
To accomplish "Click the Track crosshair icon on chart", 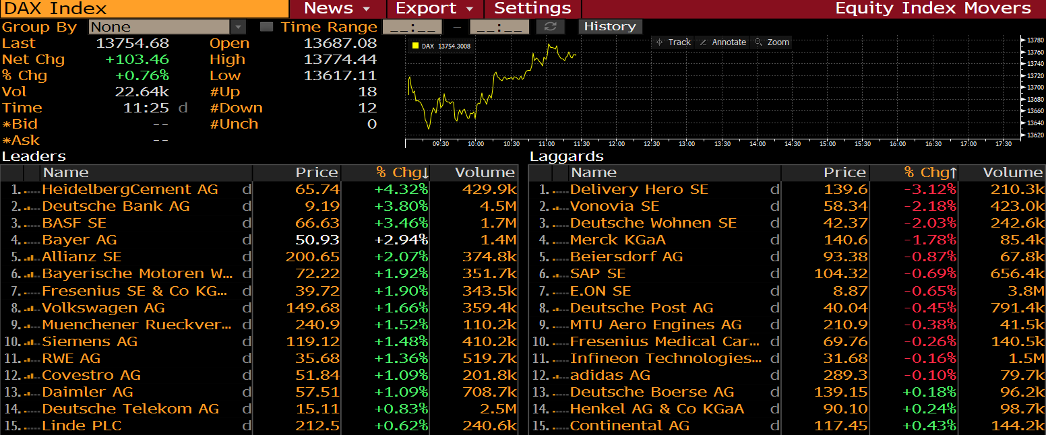I will 659,42.
